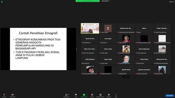Select the active speaker video thumbnail
Image resolution: width=175 pixels, height=98 pixels.
pos(90,28)
